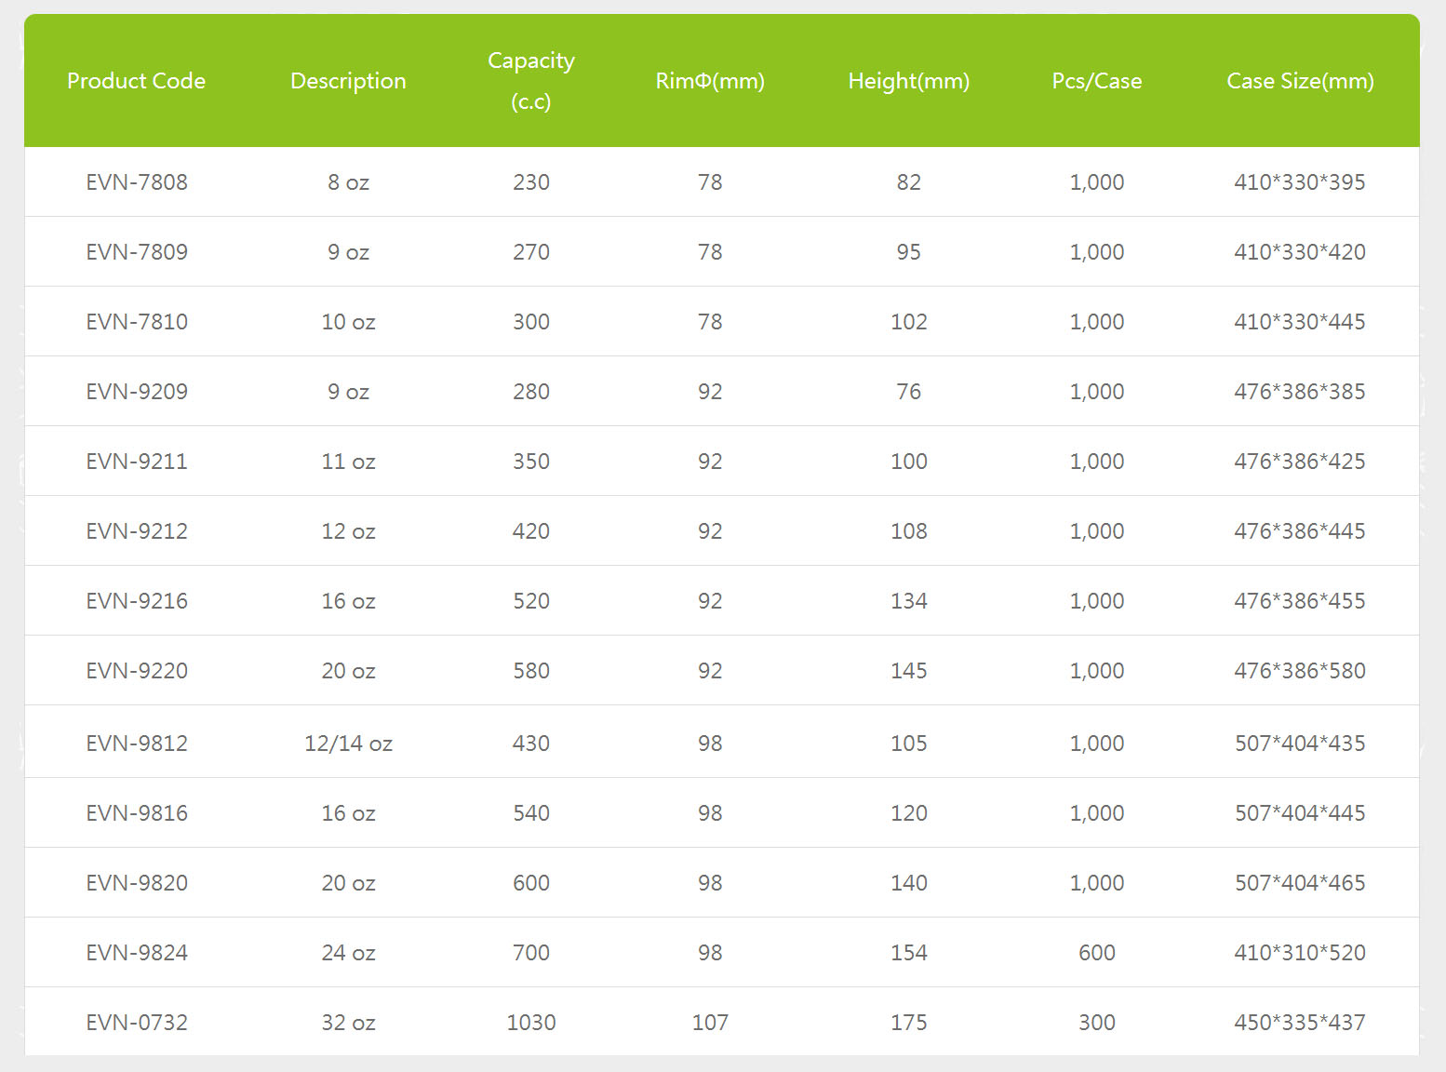Screen dimensions: 1446x1072
Task: Click case size 476*386*580
Action: [x=1299, y=671]
